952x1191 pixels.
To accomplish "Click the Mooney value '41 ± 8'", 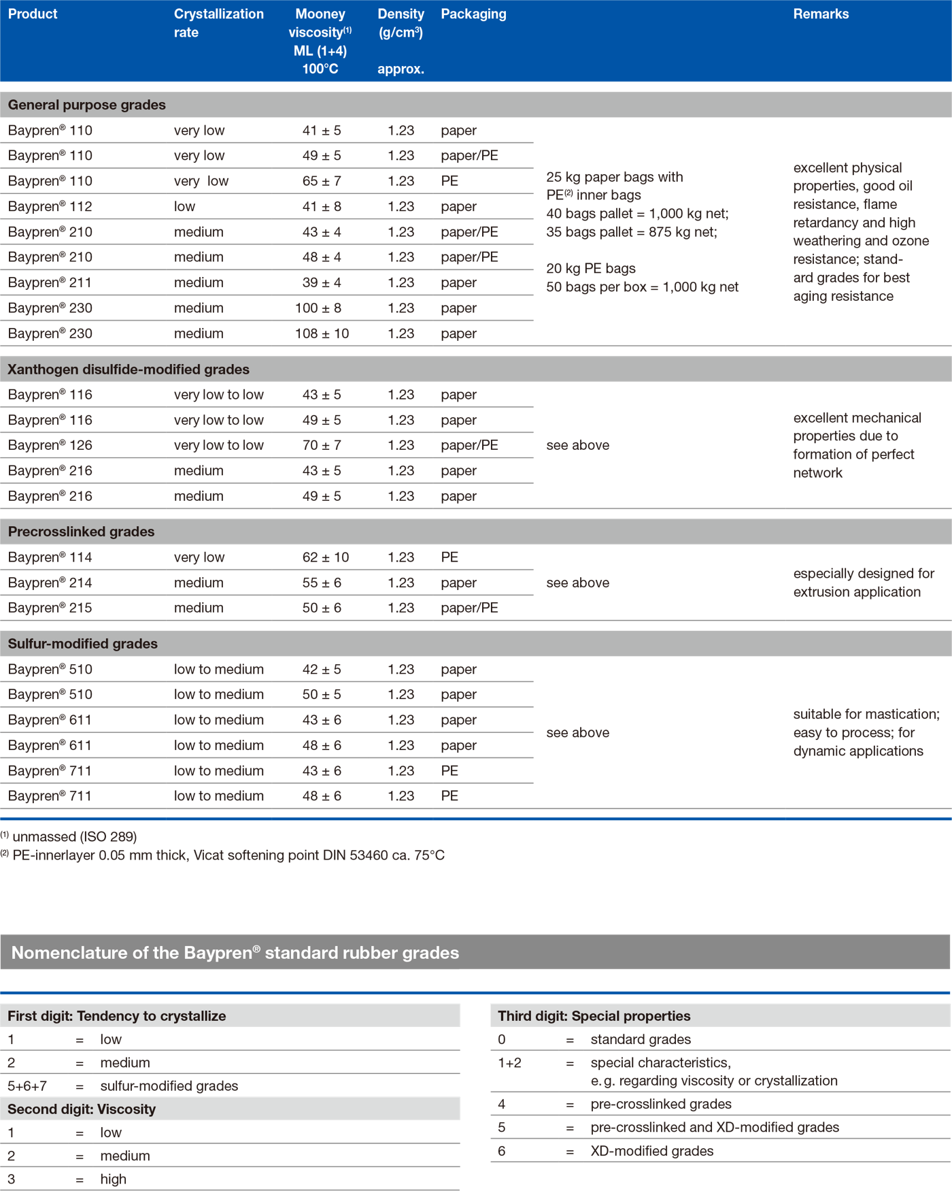I will [322, 206].
